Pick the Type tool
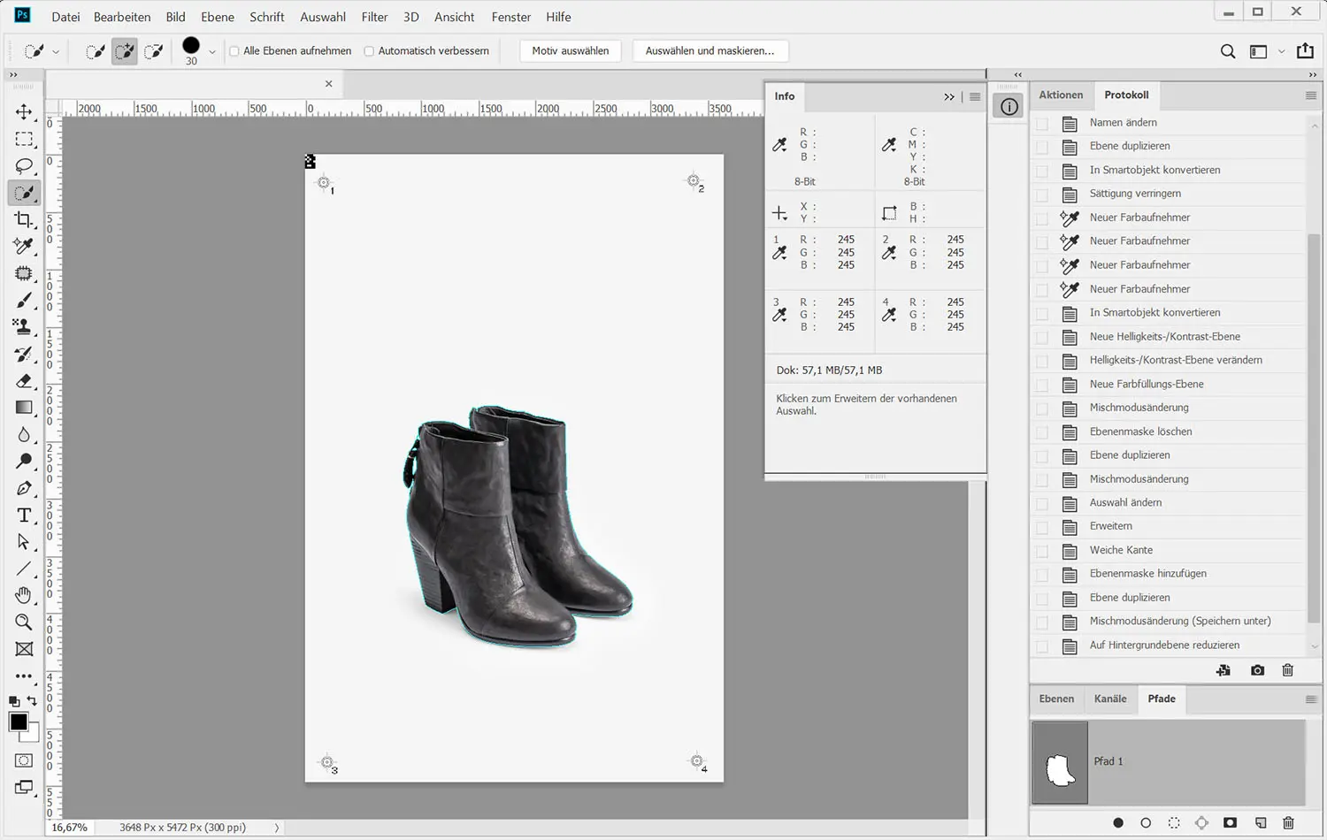1327x840 pixels. coord(24,515)
